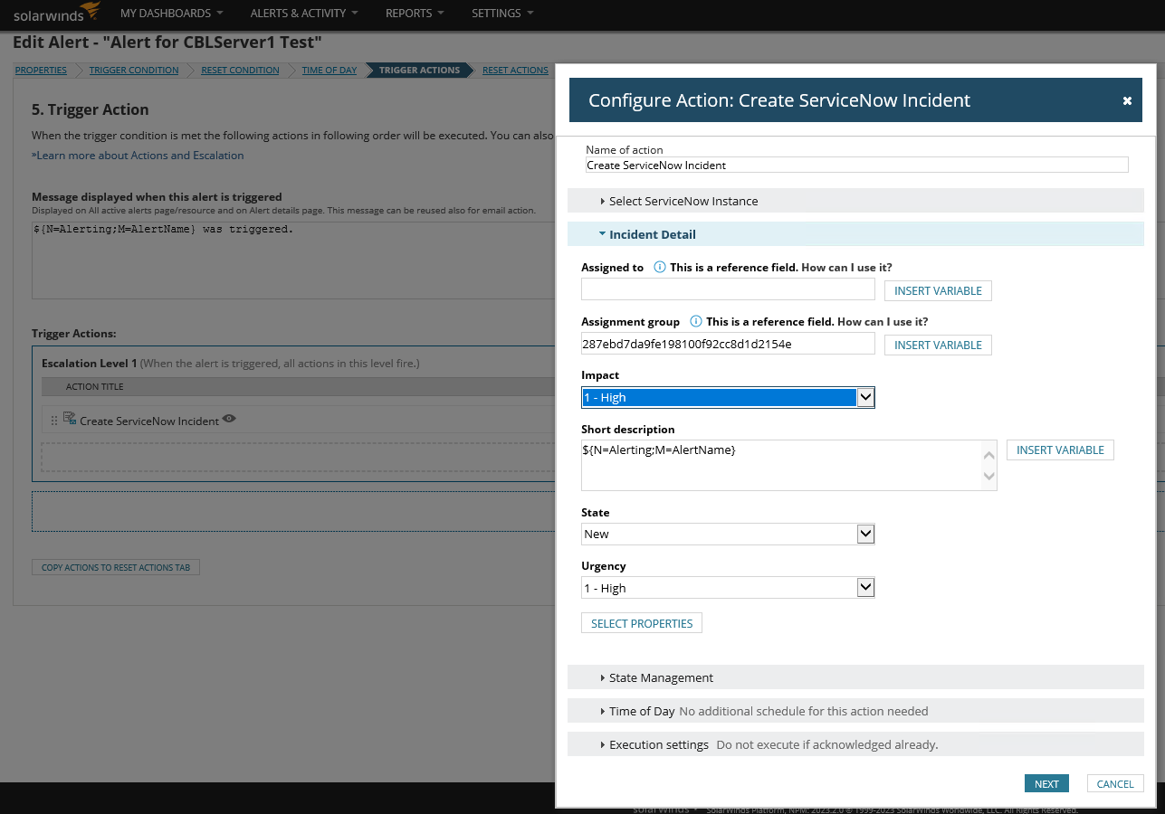Viewport: 1165px width, 814px height.
Task: Go to the Trigger Condition step tab
Action: tap(134, 71)
